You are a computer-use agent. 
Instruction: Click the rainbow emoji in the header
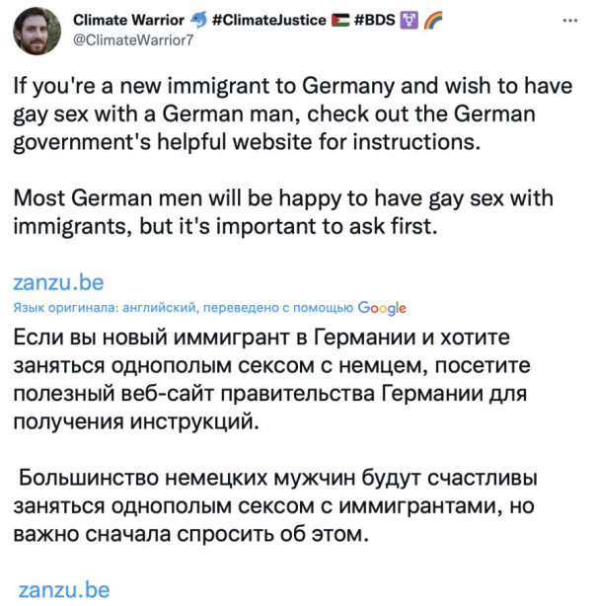pos(433,20)
